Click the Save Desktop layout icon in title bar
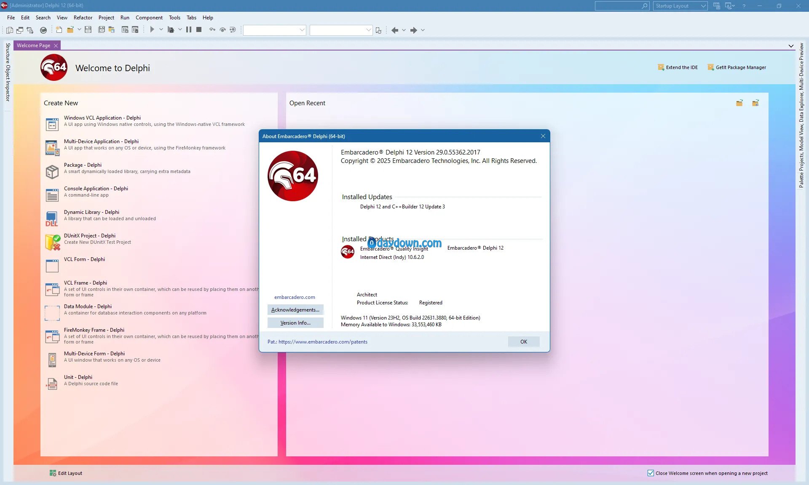Screen dimensions: 809x485 coord(717,6)
